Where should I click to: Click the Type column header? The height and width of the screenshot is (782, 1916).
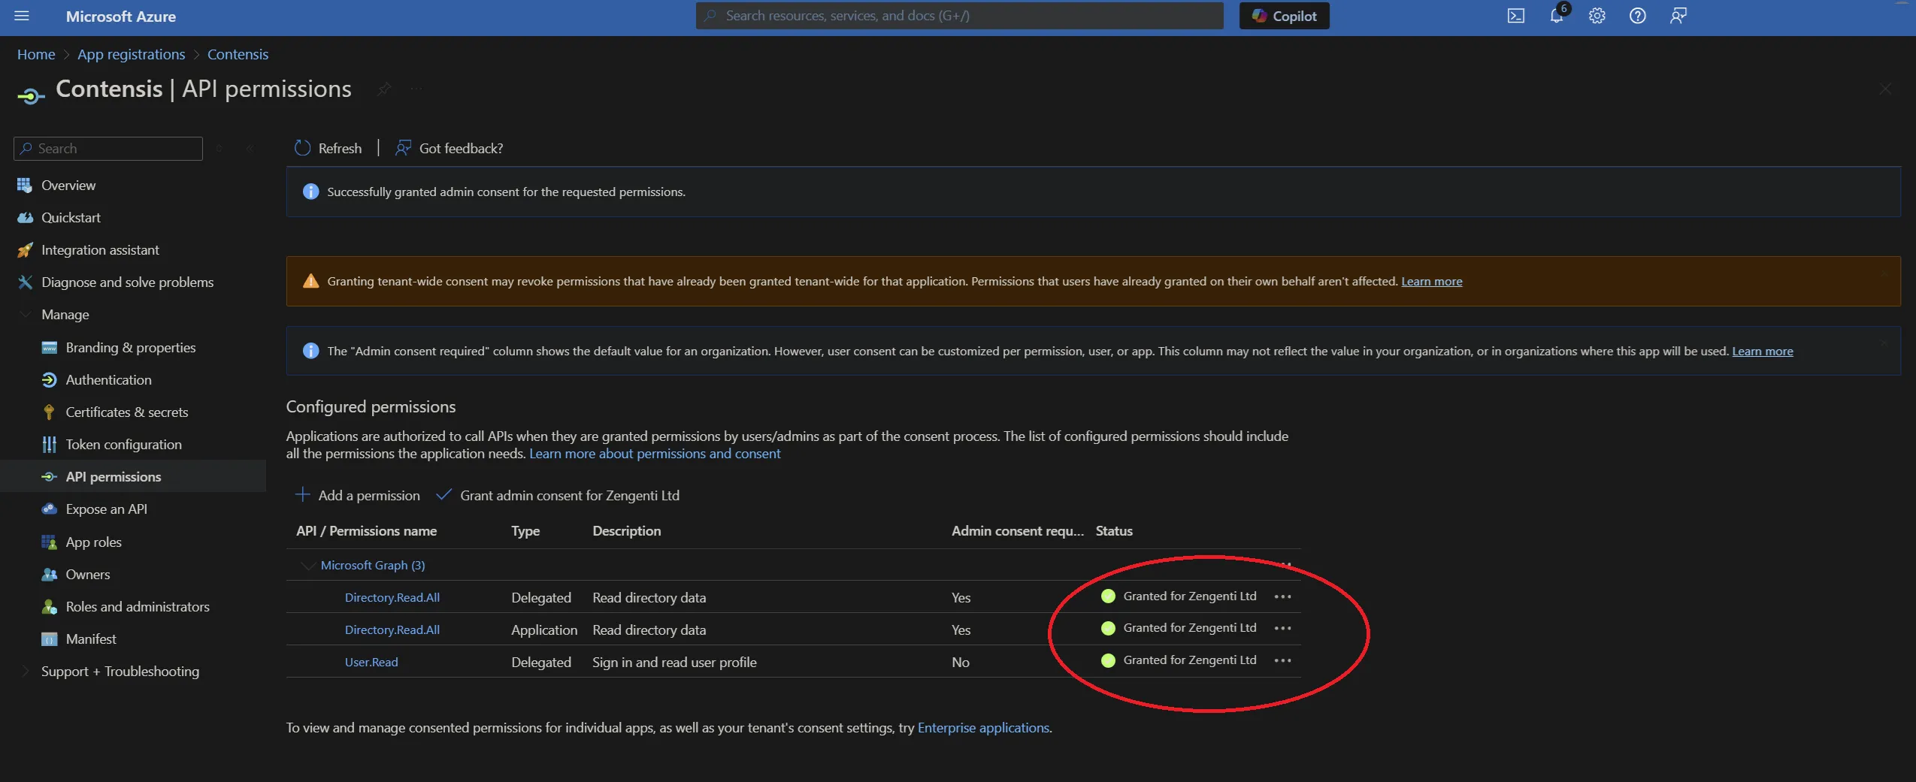pos(525,530)
